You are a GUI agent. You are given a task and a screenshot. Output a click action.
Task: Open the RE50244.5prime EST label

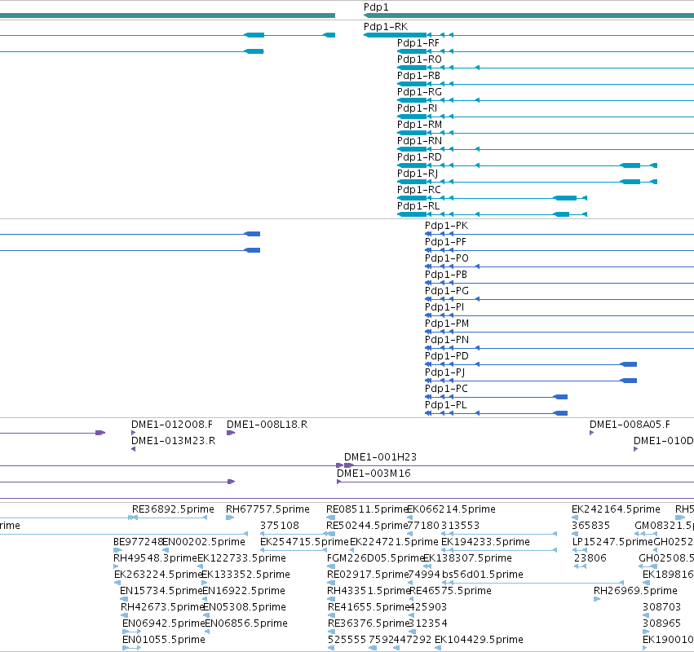[x=366, y=526]
